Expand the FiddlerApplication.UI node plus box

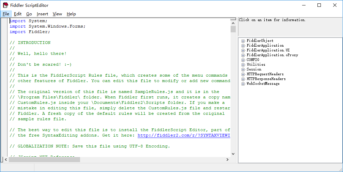tap(243, 50)
